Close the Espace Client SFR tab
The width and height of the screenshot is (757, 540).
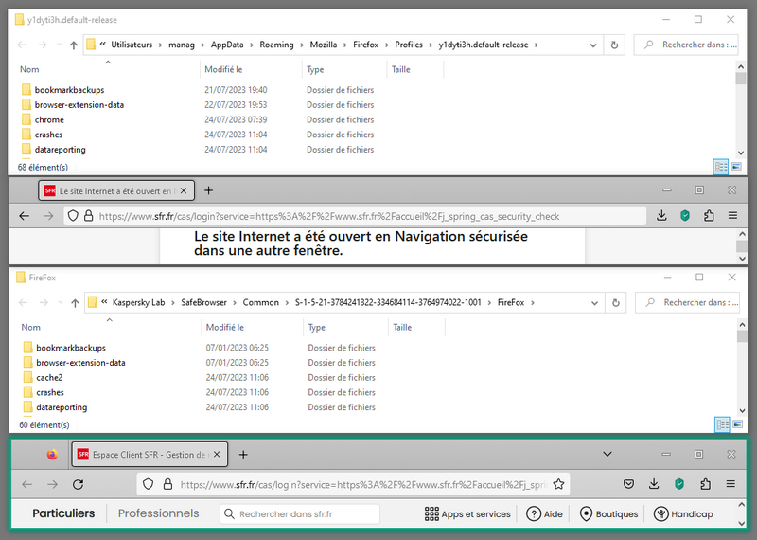click(217, 455)
